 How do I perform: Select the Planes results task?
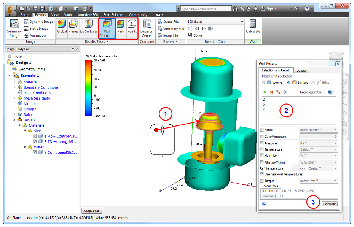[x=73, y=27]
